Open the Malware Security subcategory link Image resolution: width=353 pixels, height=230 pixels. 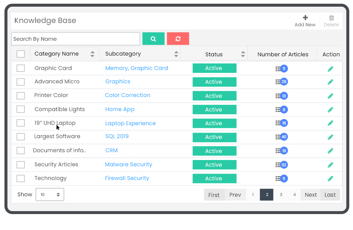point(129,164)
